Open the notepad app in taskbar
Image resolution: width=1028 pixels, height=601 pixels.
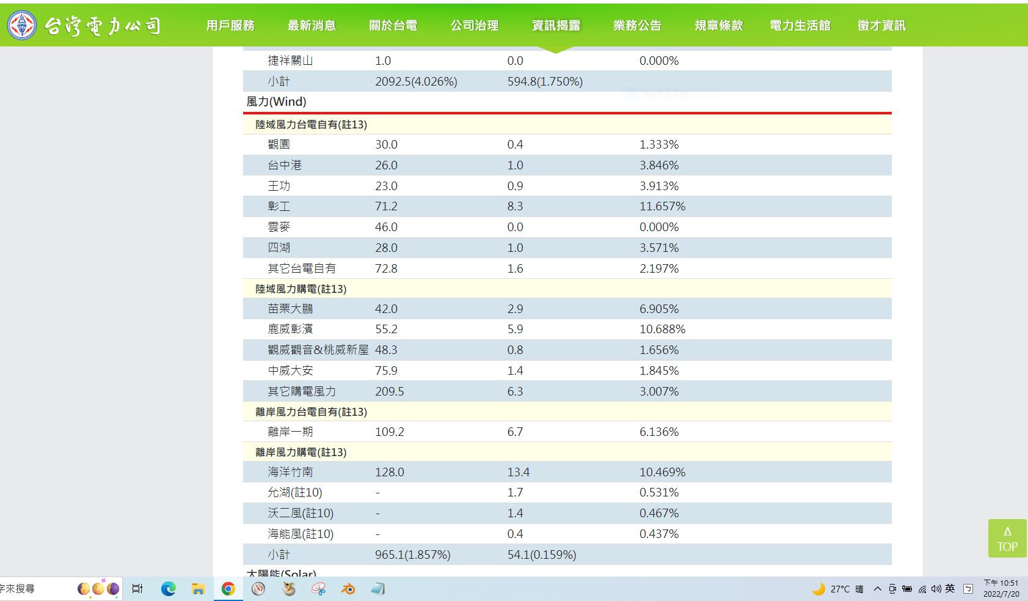[x=378, y=589]
